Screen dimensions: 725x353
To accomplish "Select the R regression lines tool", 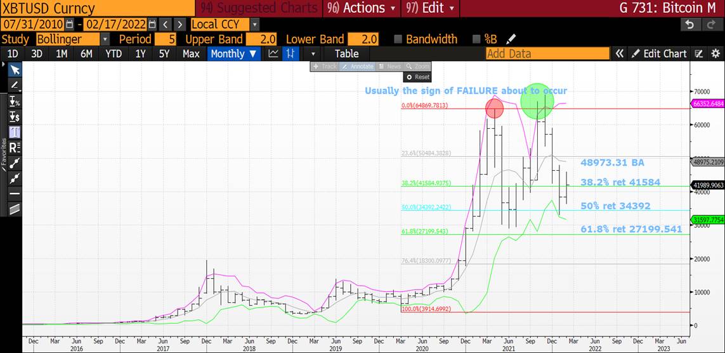I will coord(15,147).
